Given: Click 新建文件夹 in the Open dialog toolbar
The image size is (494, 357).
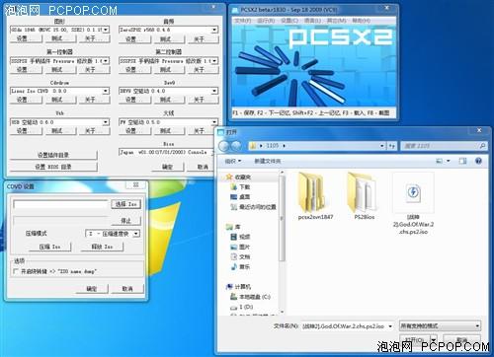Looking at the screenshot, I should click(x=268, y=161).
